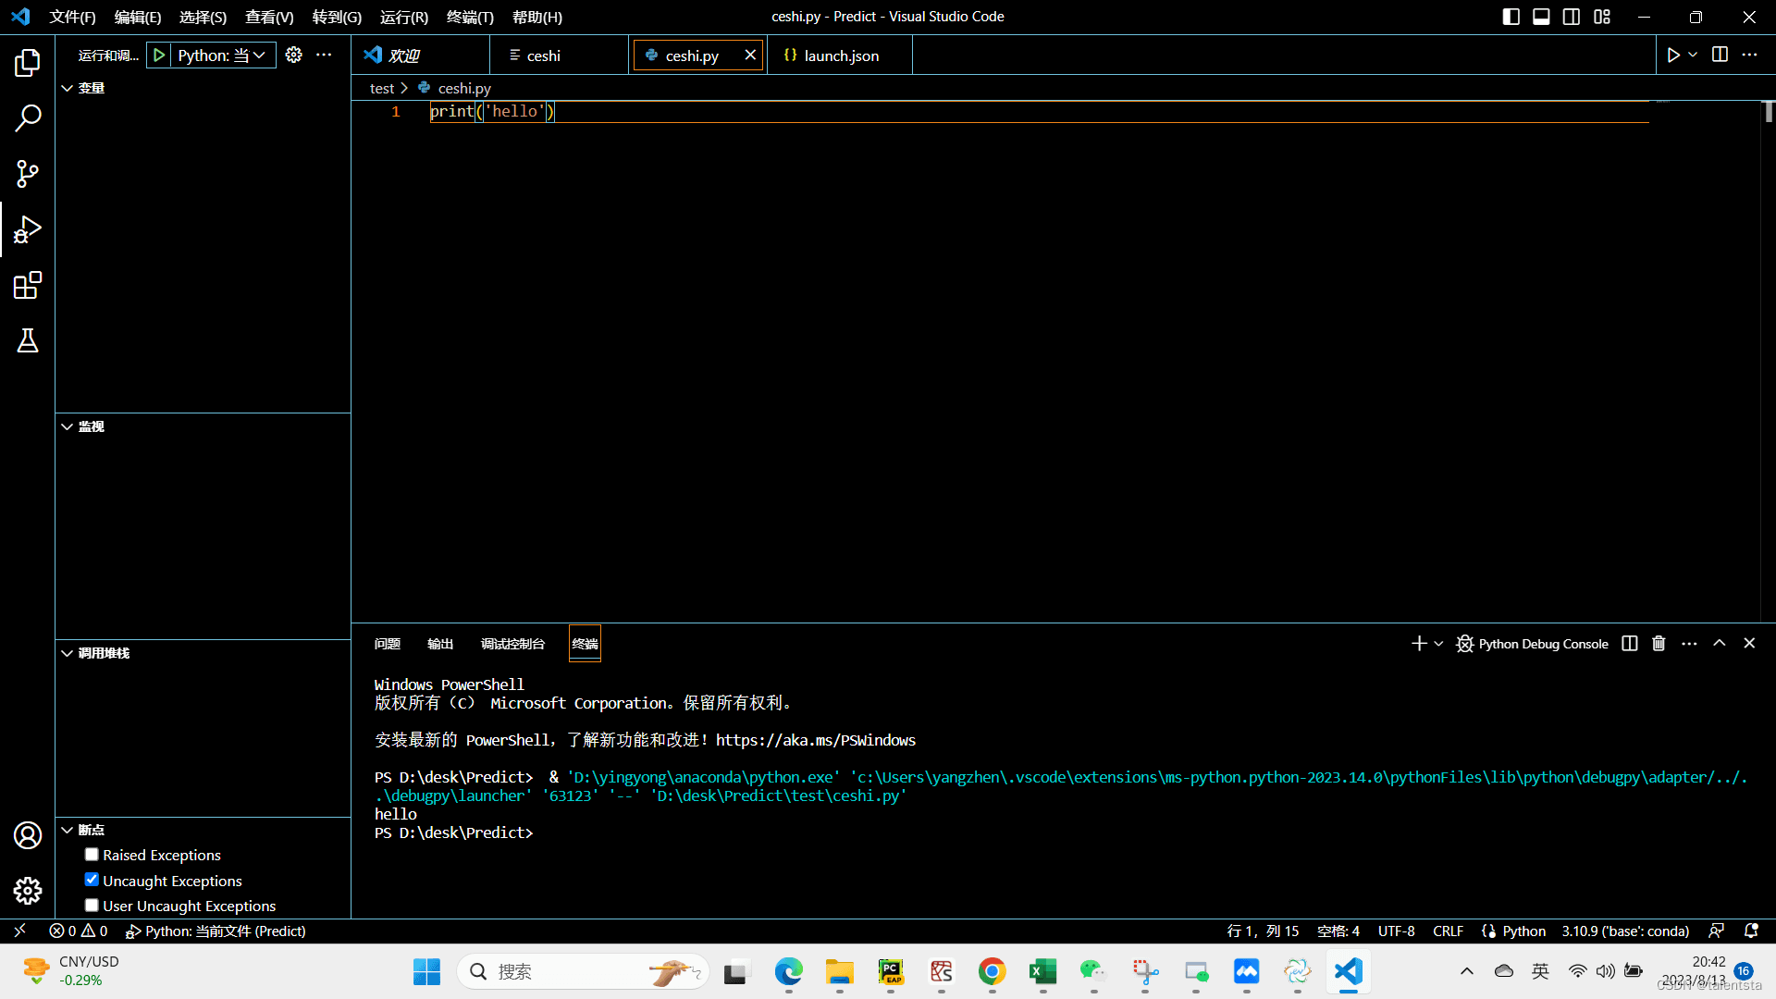Open feedback icon in status bar
The height and width of the screenshot is (999, 1776).
[1717, 931]
